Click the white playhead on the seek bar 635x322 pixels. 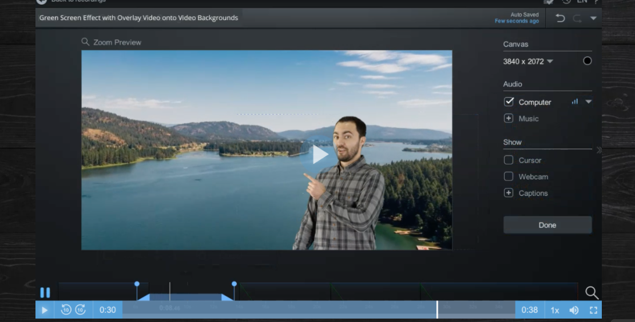438,309
